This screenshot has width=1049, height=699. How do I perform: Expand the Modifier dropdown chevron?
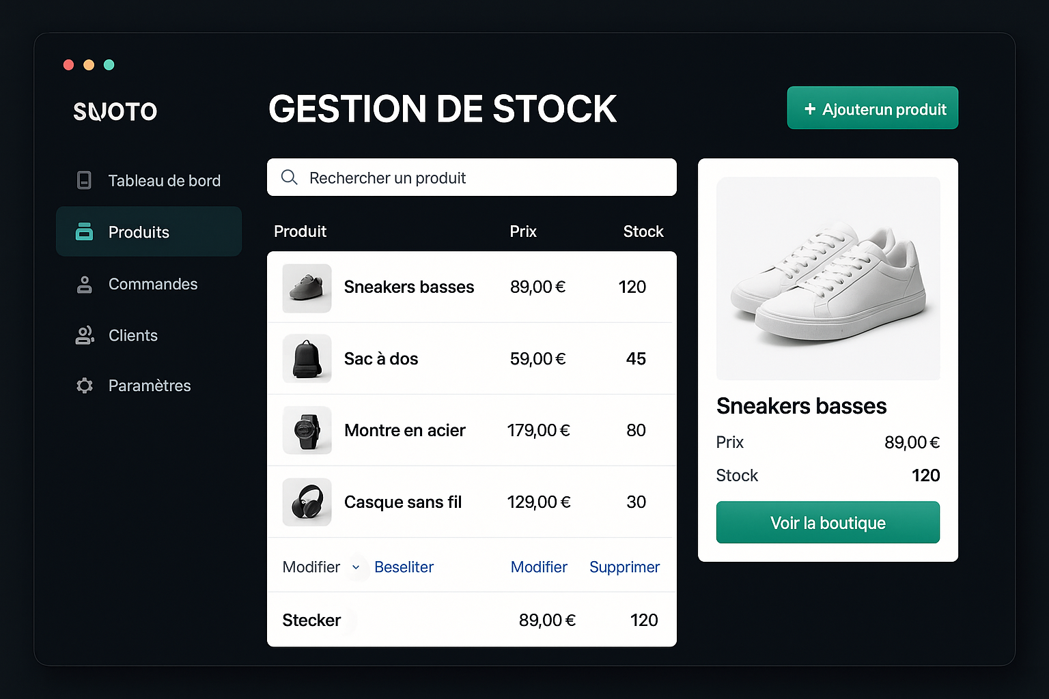[356, 567]
